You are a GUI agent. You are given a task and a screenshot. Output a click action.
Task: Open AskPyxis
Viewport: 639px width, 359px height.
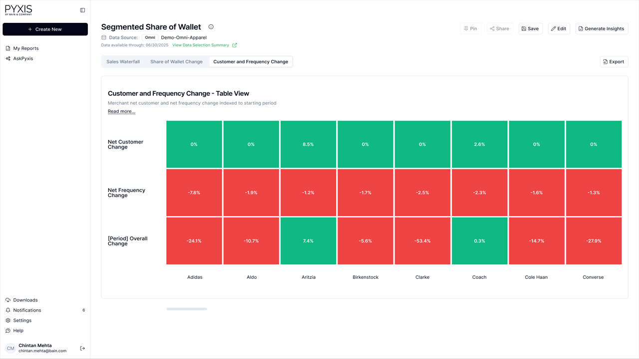click(x=23, y=58)
